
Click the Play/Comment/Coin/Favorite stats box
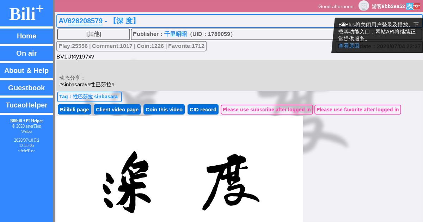pos(131,46)
